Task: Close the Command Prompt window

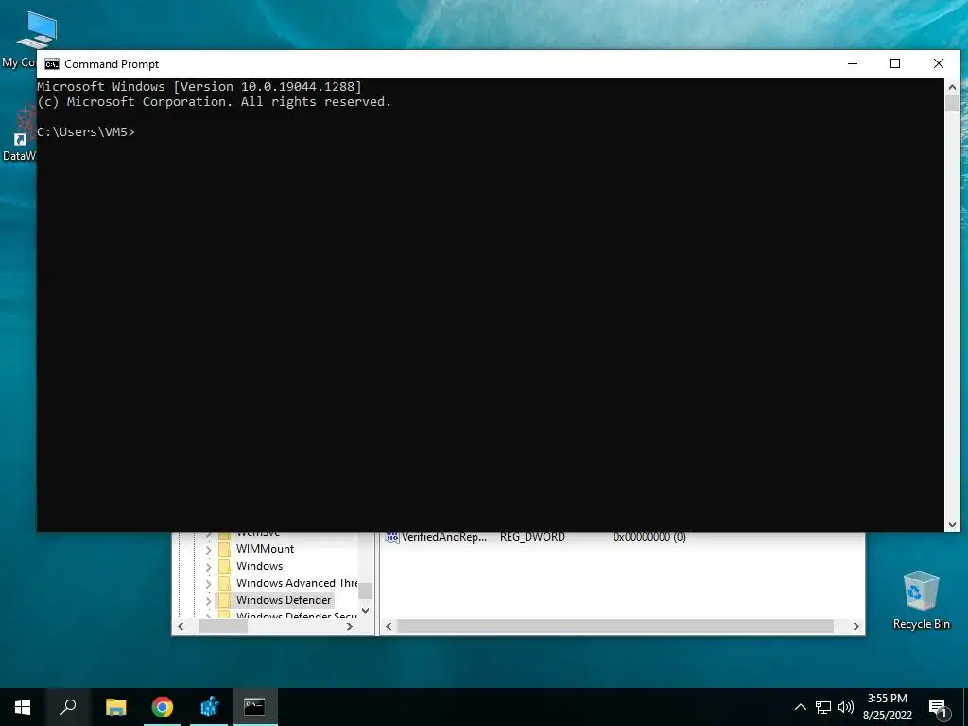Action: [939, 63]
